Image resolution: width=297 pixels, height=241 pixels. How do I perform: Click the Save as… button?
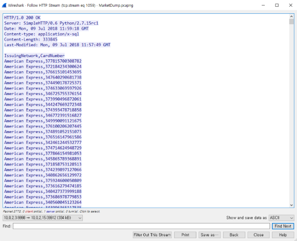210,235
